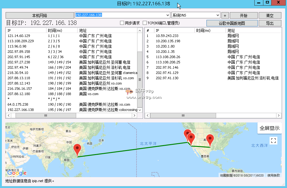
Task: Click the red map marker over China
Action: coord(77,150)
